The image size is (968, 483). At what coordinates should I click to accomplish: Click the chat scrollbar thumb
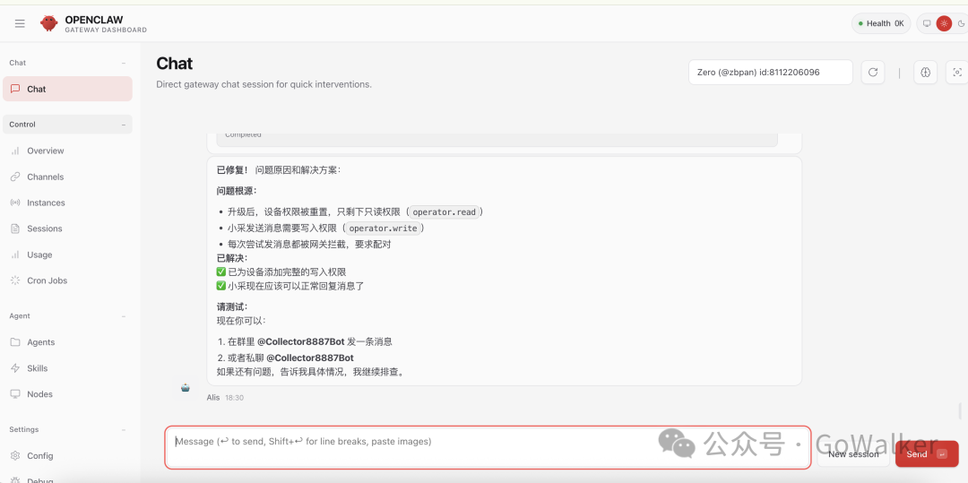[x=960, y=410]
